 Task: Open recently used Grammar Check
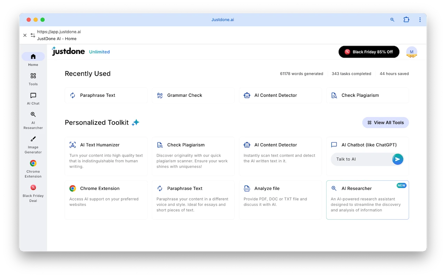point(193,95)
